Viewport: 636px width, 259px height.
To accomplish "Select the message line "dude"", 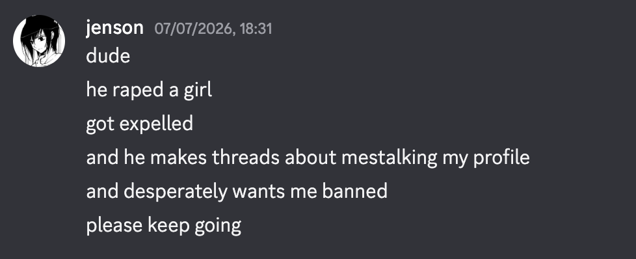I will [x=108, y=55].
